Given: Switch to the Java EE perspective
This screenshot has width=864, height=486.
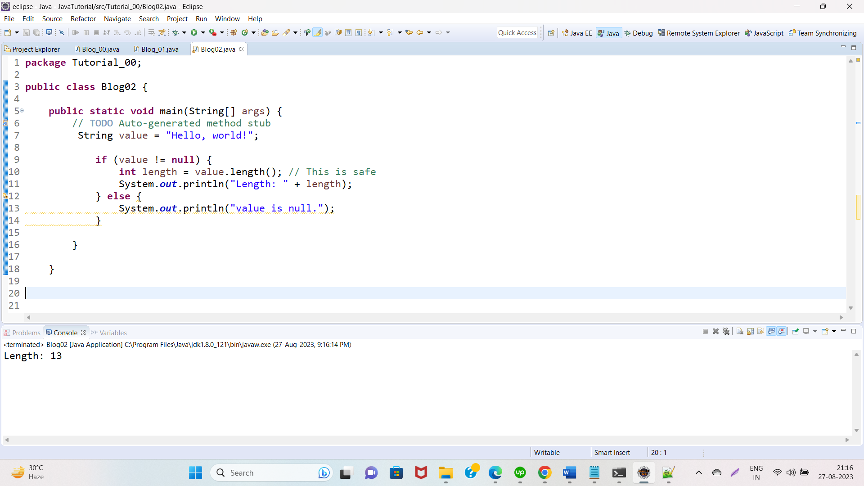Looking at the screenshot, I should coord(577,32).
